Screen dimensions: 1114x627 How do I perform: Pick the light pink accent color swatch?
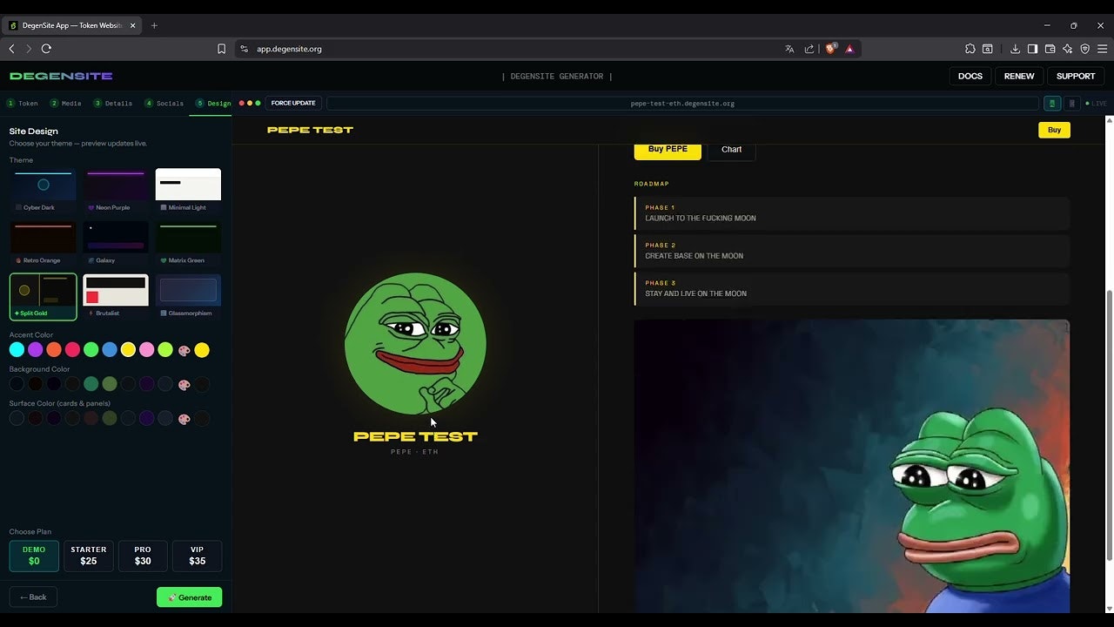[146, 350]
